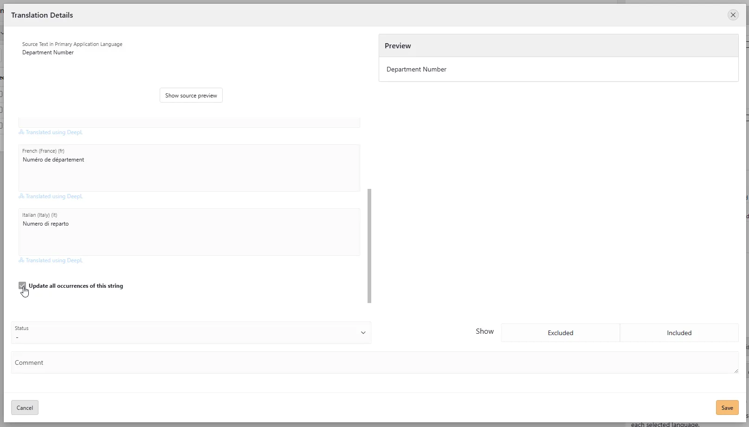
Task: Click the DeepL icon above the French field
Action: [21, 132]
